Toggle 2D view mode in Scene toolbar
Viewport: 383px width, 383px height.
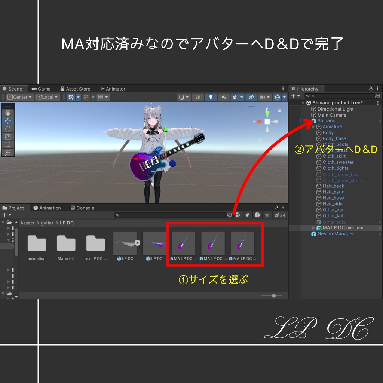pyautogui.click(x=197, y=97)
